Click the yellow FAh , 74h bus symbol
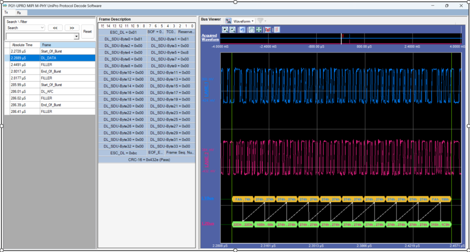The height and width of the screenshot is (252, 470). [243, 199]
